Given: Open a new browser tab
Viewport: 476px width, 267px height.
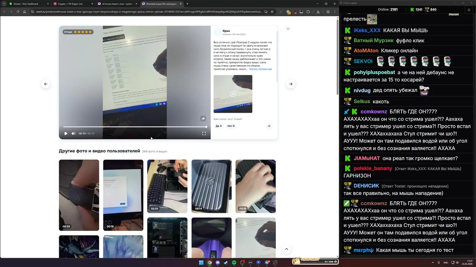Looking at the screenshot, I should pos(187,4).
